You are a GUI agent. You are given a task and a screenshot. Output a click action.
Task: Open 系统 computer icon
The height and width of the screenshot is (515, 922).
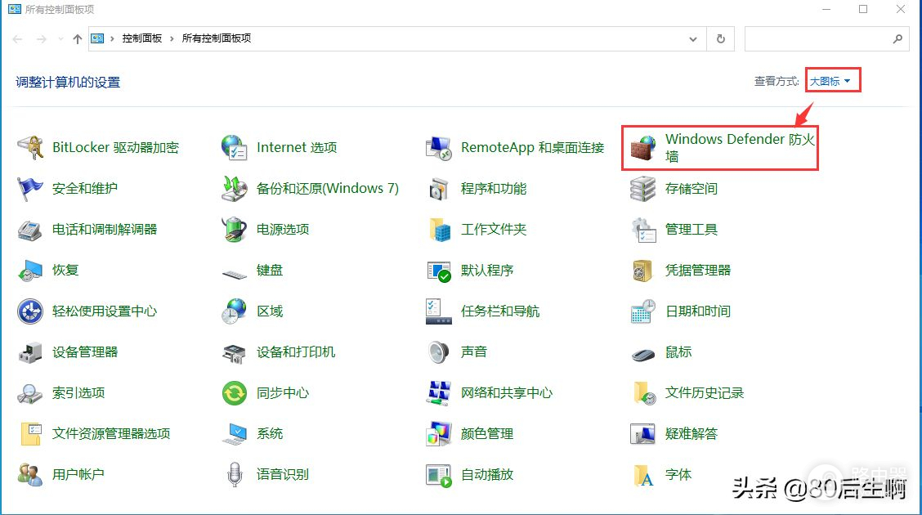coord(234,434)
